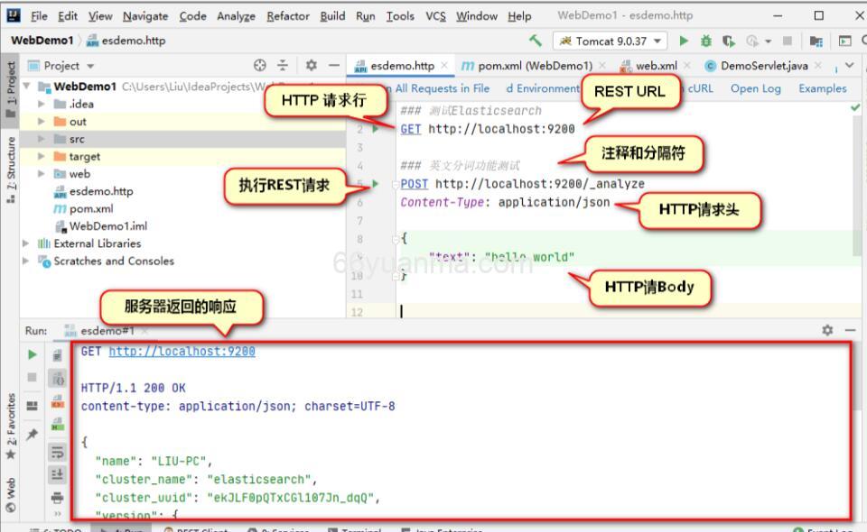The width and height of the screenshot is (867, 532).
Task: Run Tomcat with the green play button
Action: click(x=685, y=40)
